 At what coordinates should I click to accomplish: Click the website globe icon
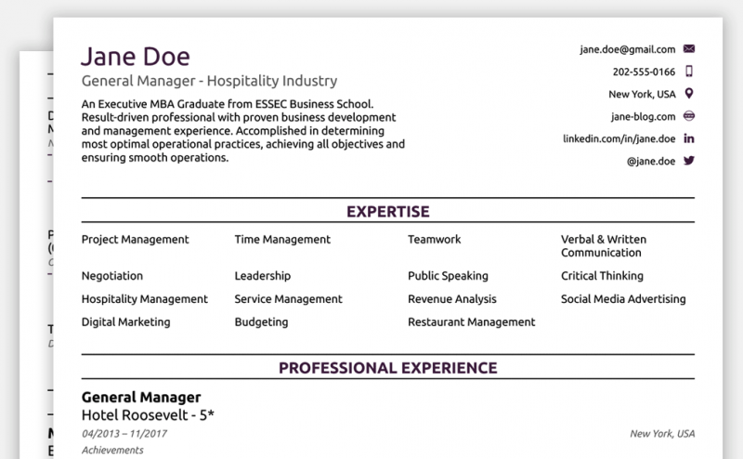pos(689,116)
